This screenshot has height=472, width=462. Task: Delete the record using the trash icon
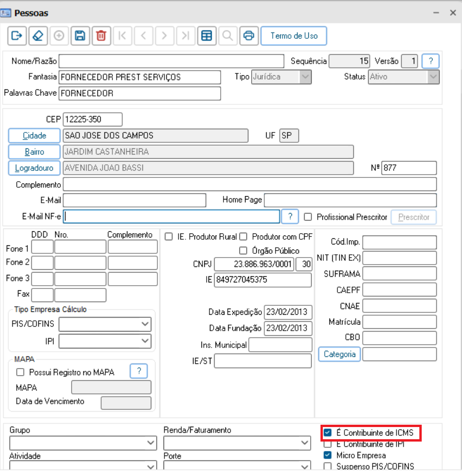click(x=101, y=36)
